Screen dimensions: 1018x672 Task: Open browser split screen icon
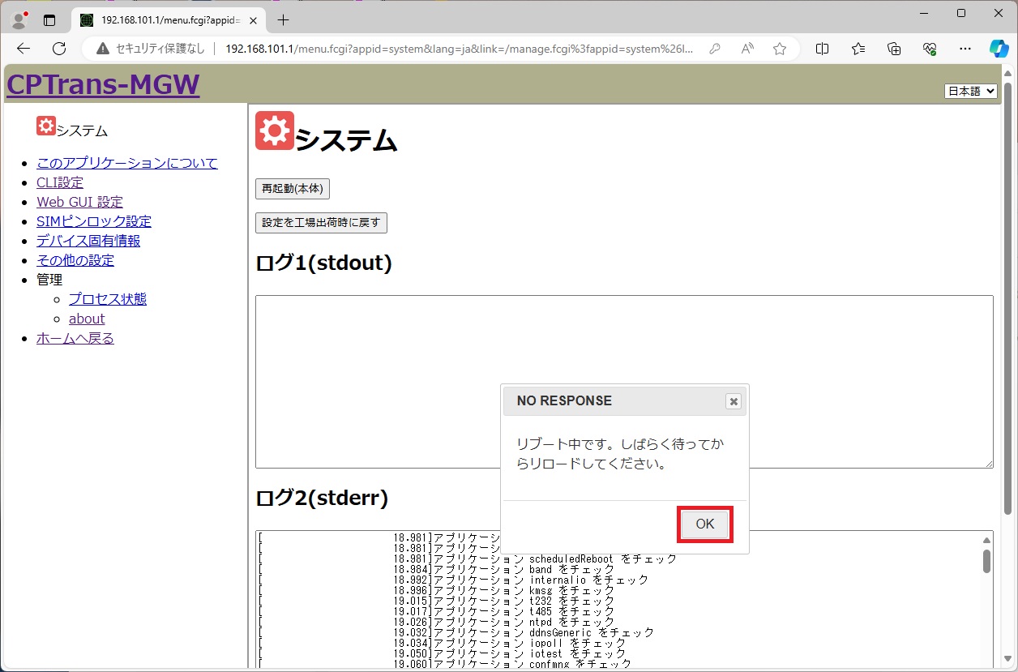(822, 49)
